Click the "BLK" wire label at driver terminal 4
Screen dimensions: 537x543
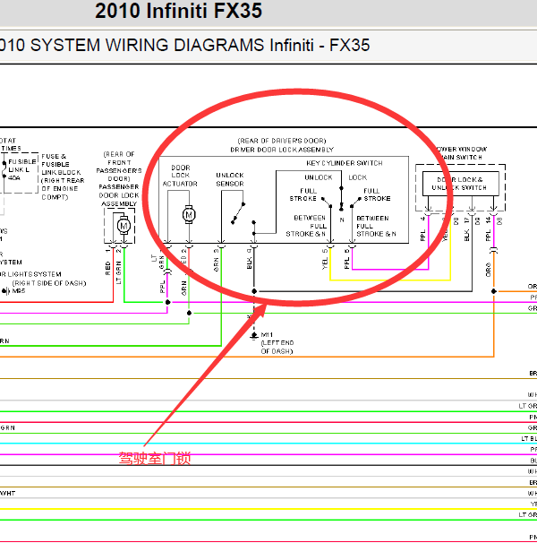[249, 263]
